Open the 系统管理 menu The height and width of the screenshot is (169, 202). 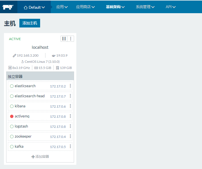(x=145, y=7)
